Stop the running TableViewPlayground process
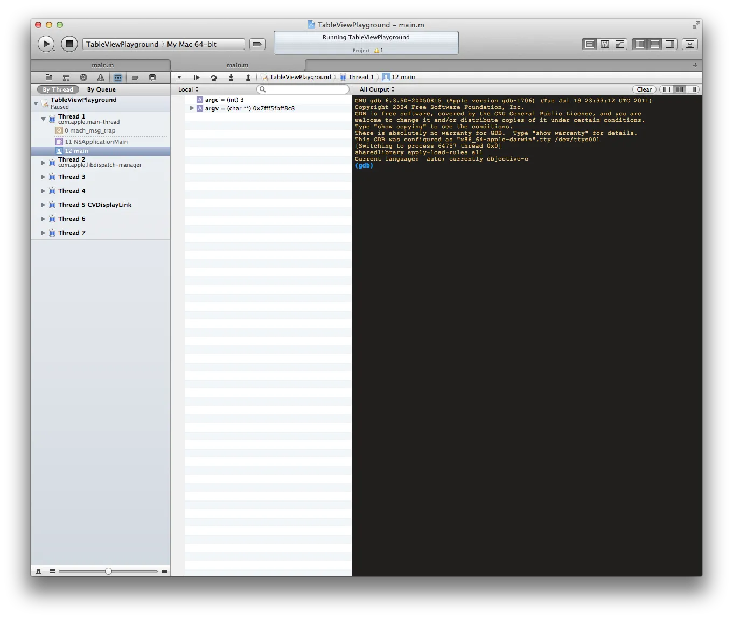 tap(69, 44)
